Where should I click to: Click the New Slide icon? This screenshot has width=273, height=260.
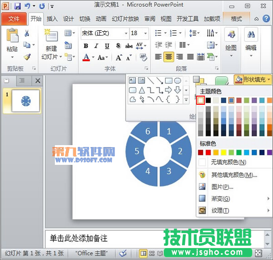click(51, 35)
